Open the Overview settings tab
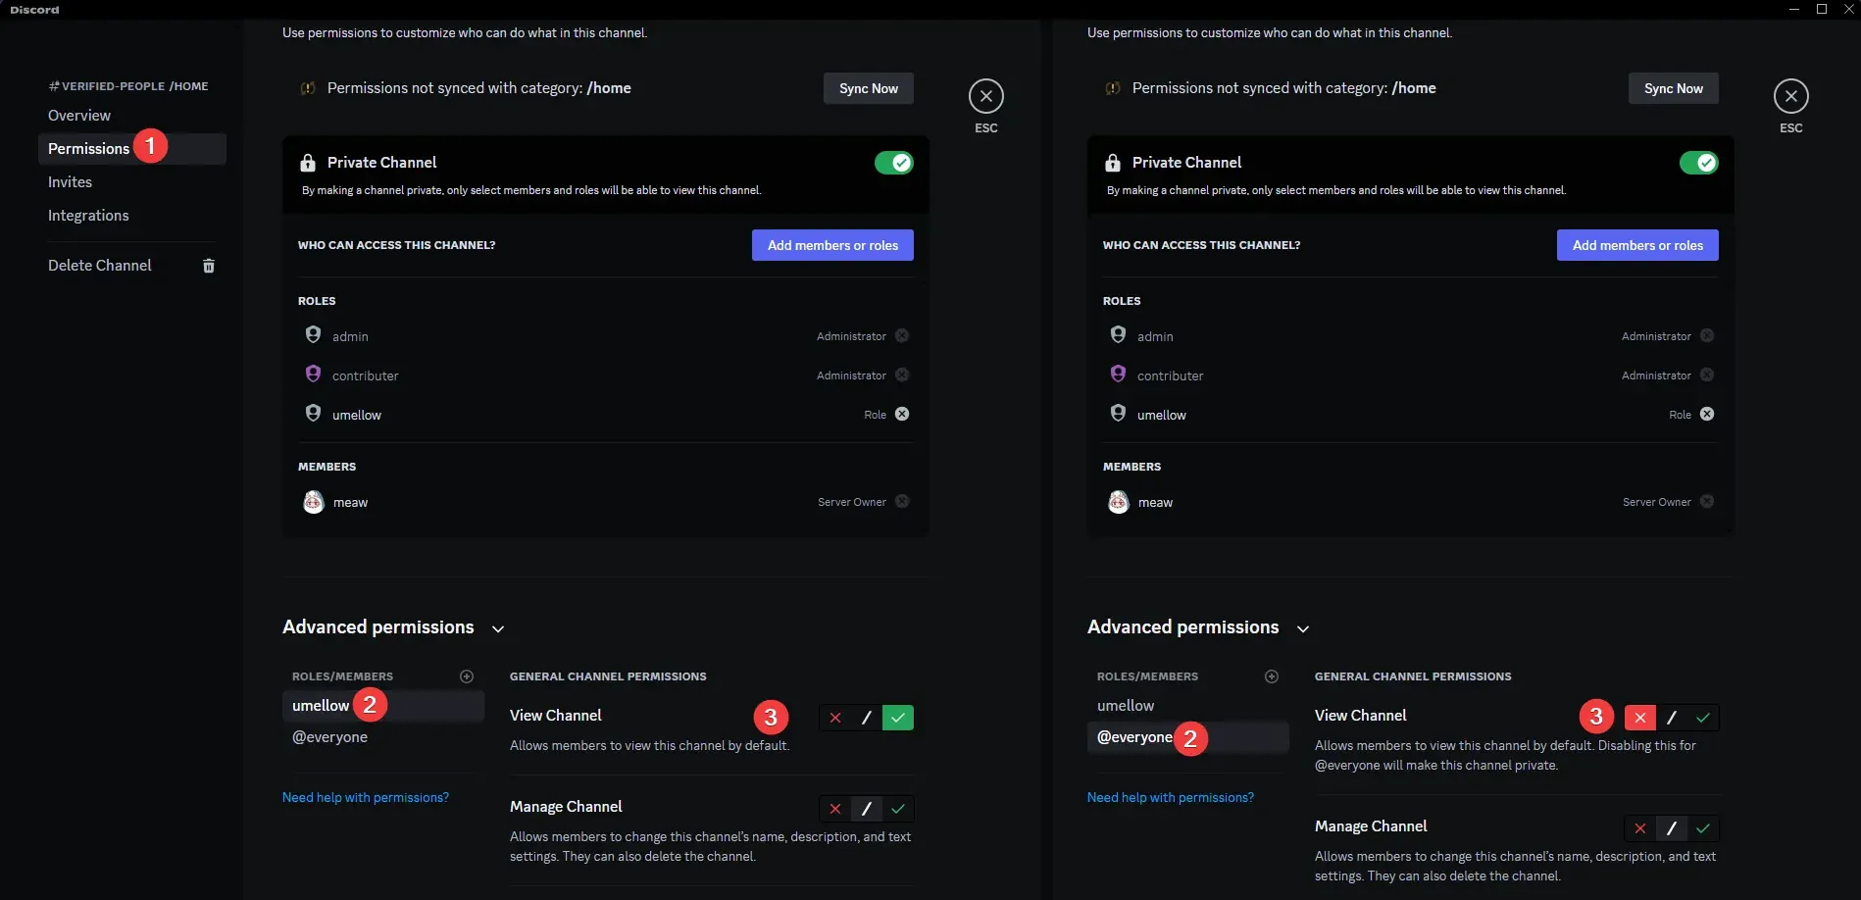Screen dimensions: 1861x900 click(132, 116)
